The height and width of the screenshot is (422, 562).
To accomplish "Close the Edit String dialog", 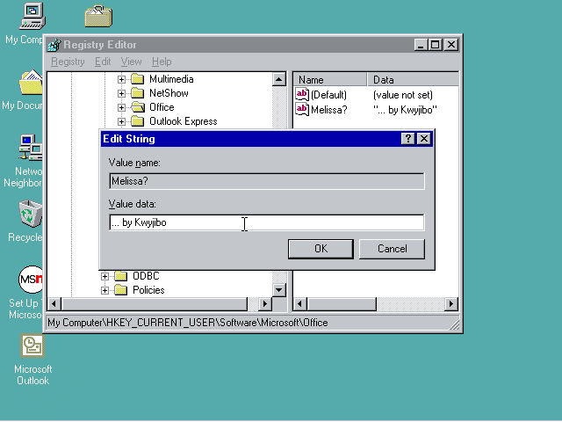I will [x=424, y=139].
